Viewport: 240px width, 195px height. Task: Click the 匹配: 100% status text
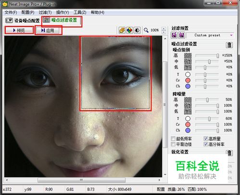(197, 189)
